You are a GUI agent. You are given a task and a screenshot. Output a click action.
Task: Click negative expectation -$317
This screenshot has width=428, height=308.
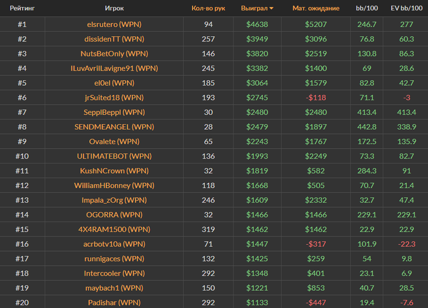coord(316,244)
